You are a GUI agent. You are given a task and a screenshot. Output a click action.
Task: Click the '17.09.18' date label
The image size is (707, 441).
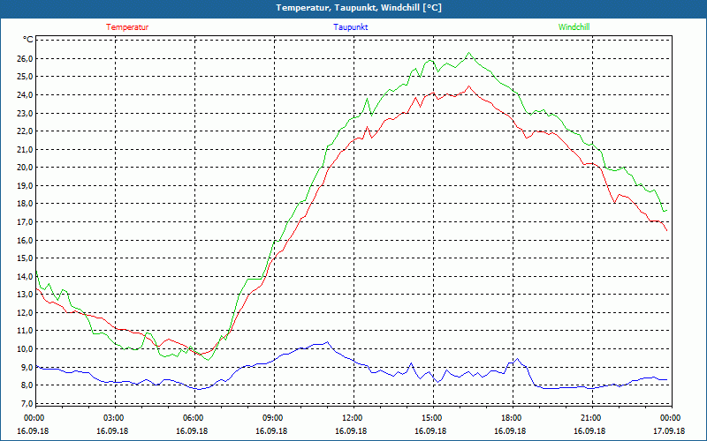(x=670, y=431)
